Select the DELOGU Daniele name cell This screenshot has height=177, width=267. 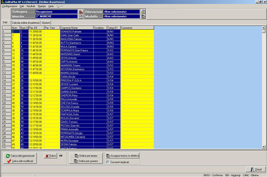(77, 107)
